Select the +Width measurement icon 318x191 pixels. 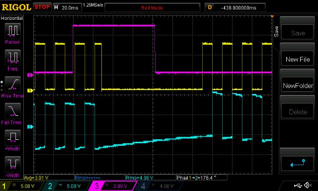(12, 137)
